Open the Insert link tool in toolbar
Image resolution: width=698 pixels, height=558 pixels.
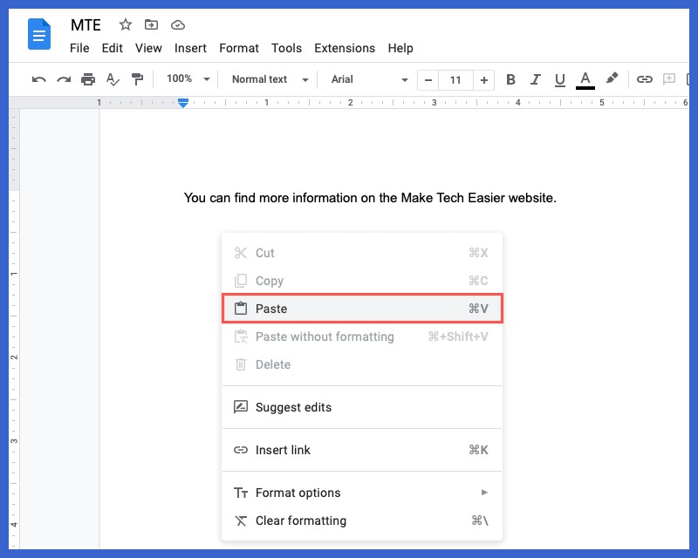tap(644, 79)
